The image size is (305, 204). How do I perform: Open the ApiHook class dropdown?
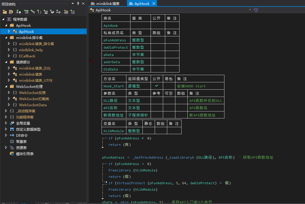250,10
